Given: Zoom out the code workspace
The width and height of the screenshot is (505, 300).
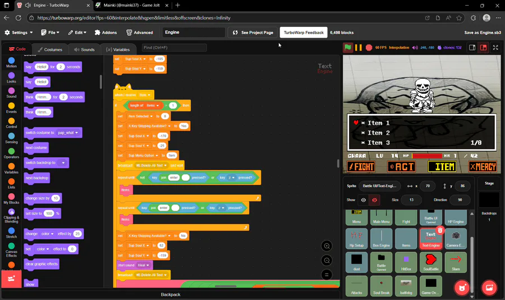Looking at the screenshot, I should tap(327, 260).
